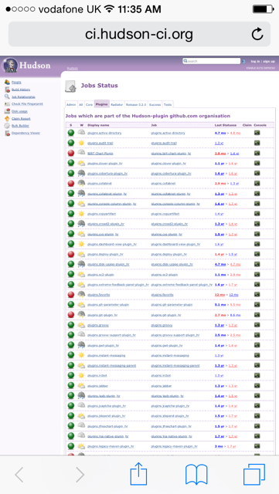The width and height of the screenshot is (279, 494).
Task: Click the Claim Report sidebar icon
Action: pyautogui.click(x=7, y=118)
